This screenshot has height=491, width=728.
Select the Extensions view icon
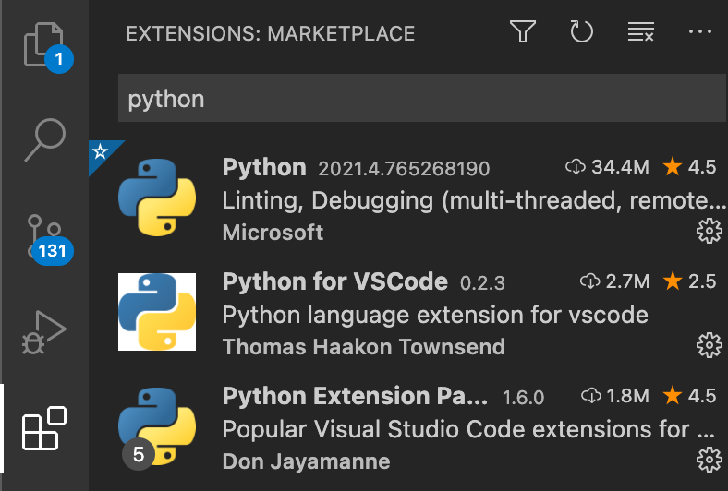pyautogui.click(x=44, y=428)
